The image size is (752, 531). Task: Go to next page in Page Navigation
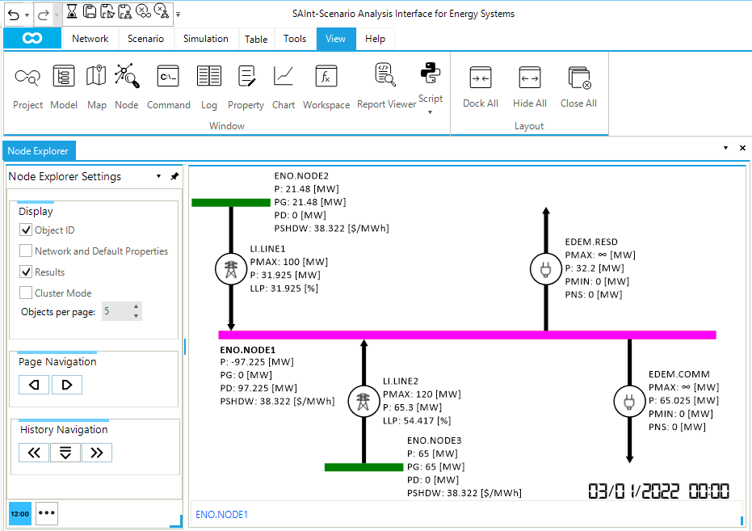pyautogui.click(x=67, y=385)
